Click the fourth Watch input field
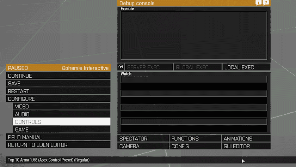 point(194,121)
